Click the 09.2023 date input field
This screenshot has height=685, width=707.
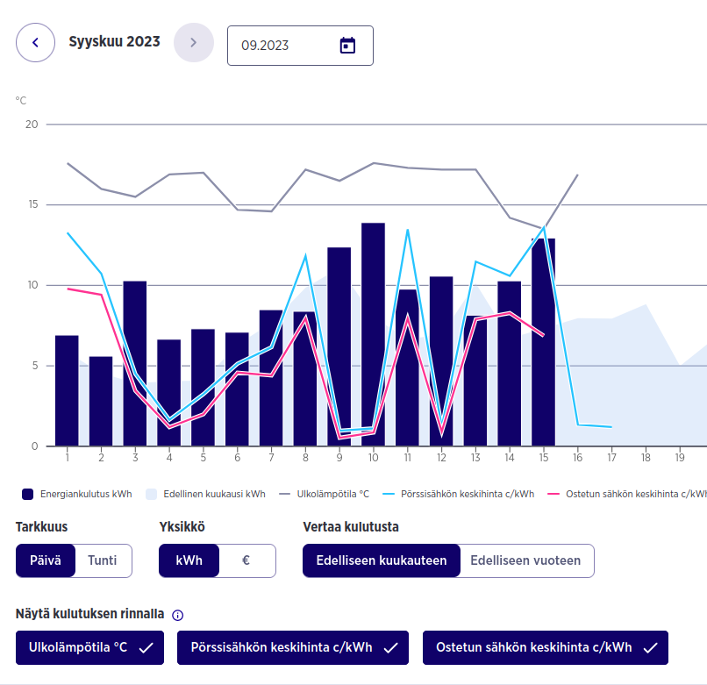281,46
